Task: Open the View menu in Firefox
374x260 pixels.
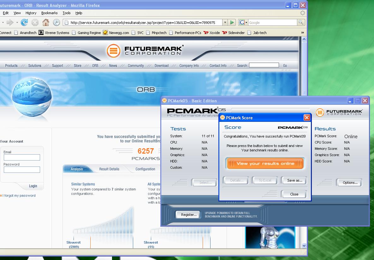Action: click(x=17, y=13)
